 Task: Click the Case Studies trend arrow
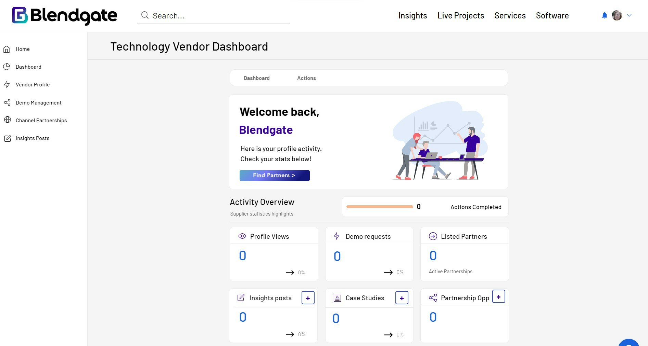(x=388, y=335)
